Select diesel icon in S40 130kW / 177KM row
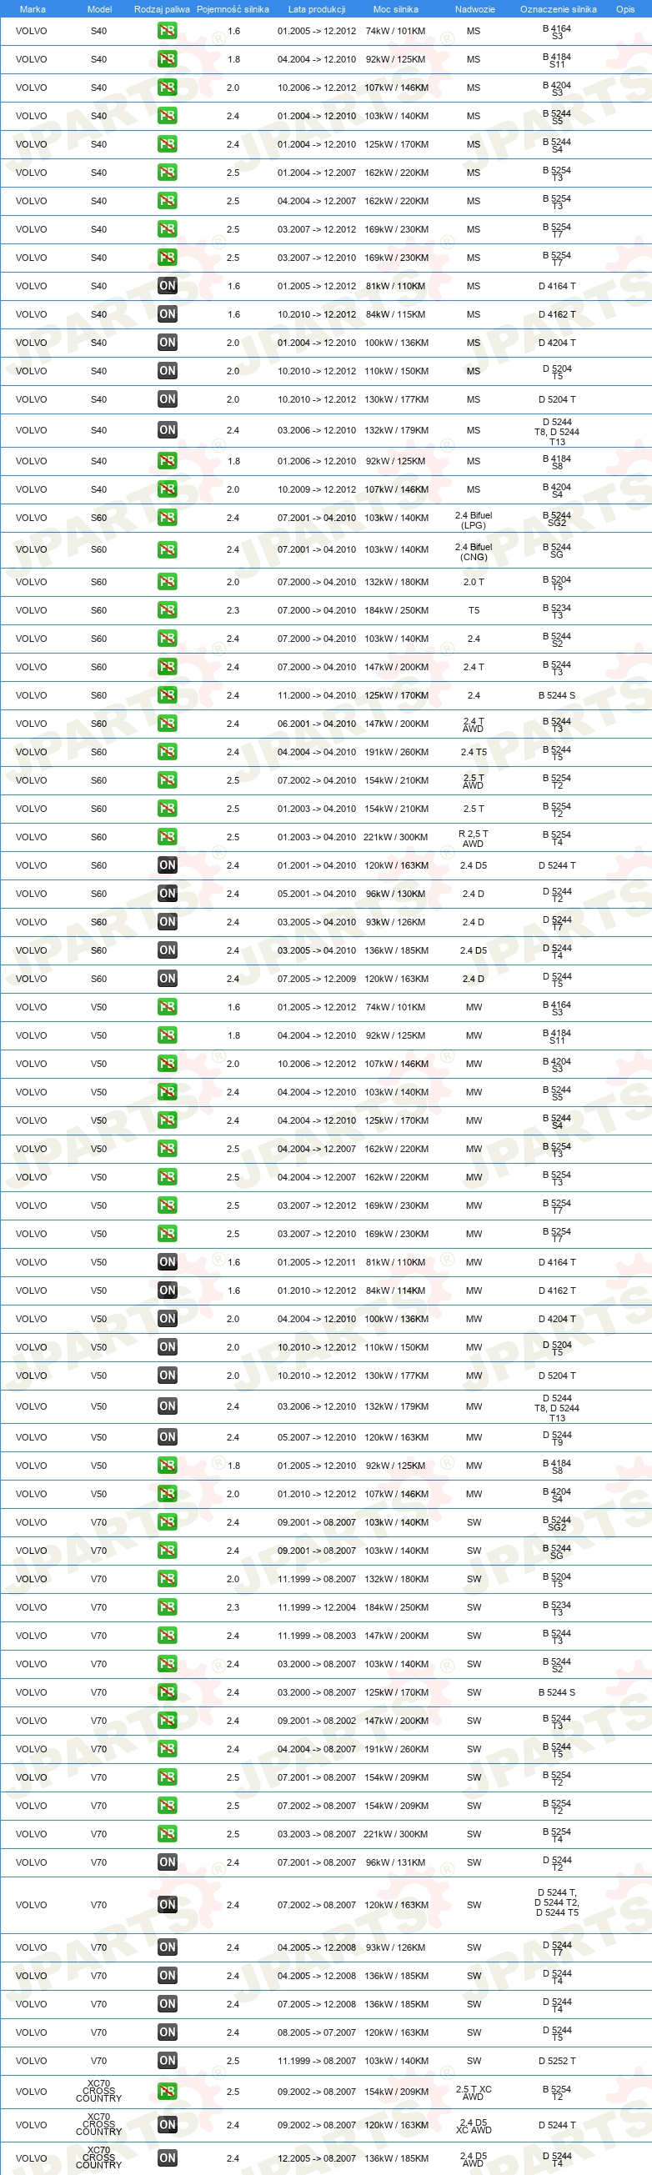Viewport: 652px width, 2175px height. coord(168,399)
